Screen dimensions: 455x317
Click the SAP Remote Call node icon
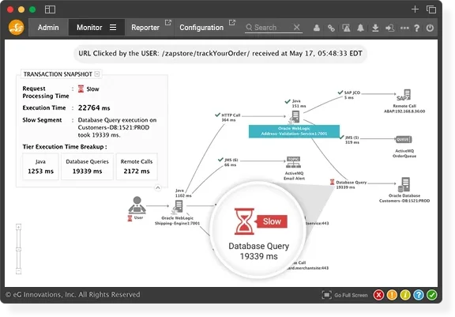pos(404,95)
